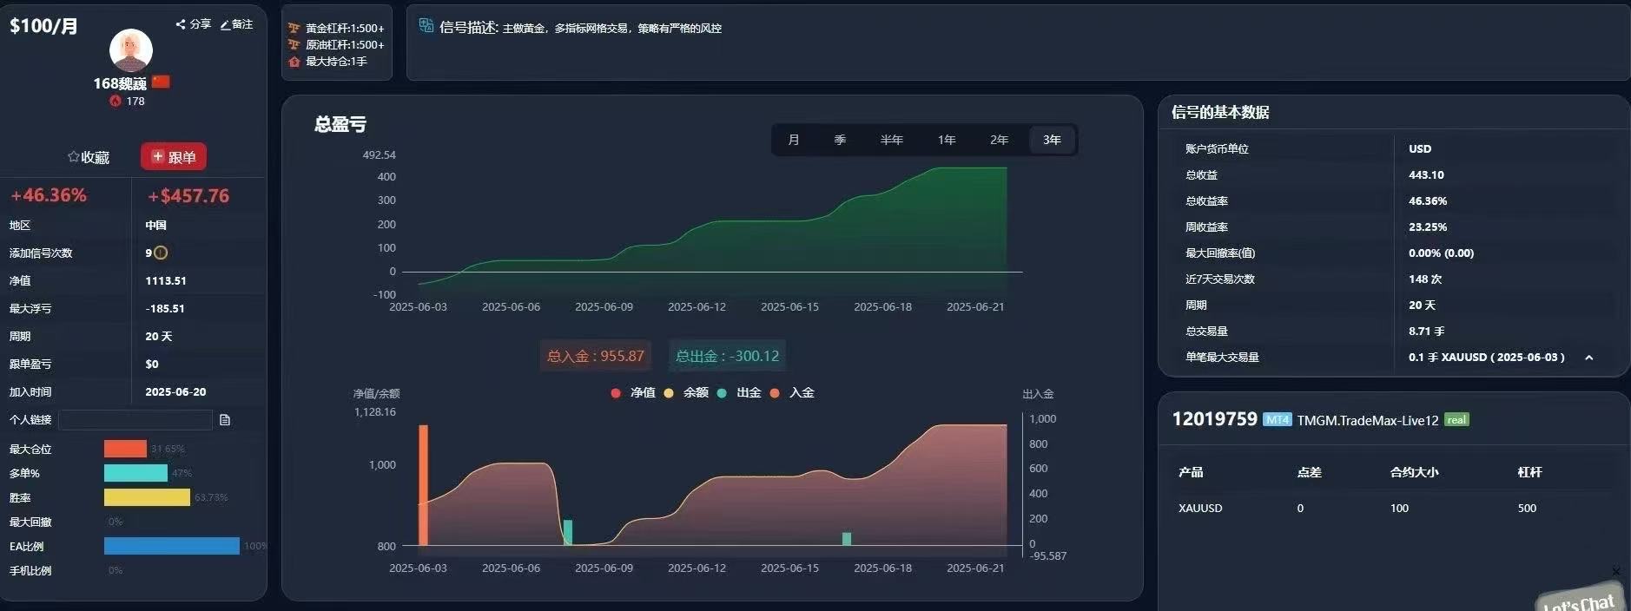Click the green real account badge
This screenshot has height=611, width=1631.
pyautogui.click(x=1456, y=420)
